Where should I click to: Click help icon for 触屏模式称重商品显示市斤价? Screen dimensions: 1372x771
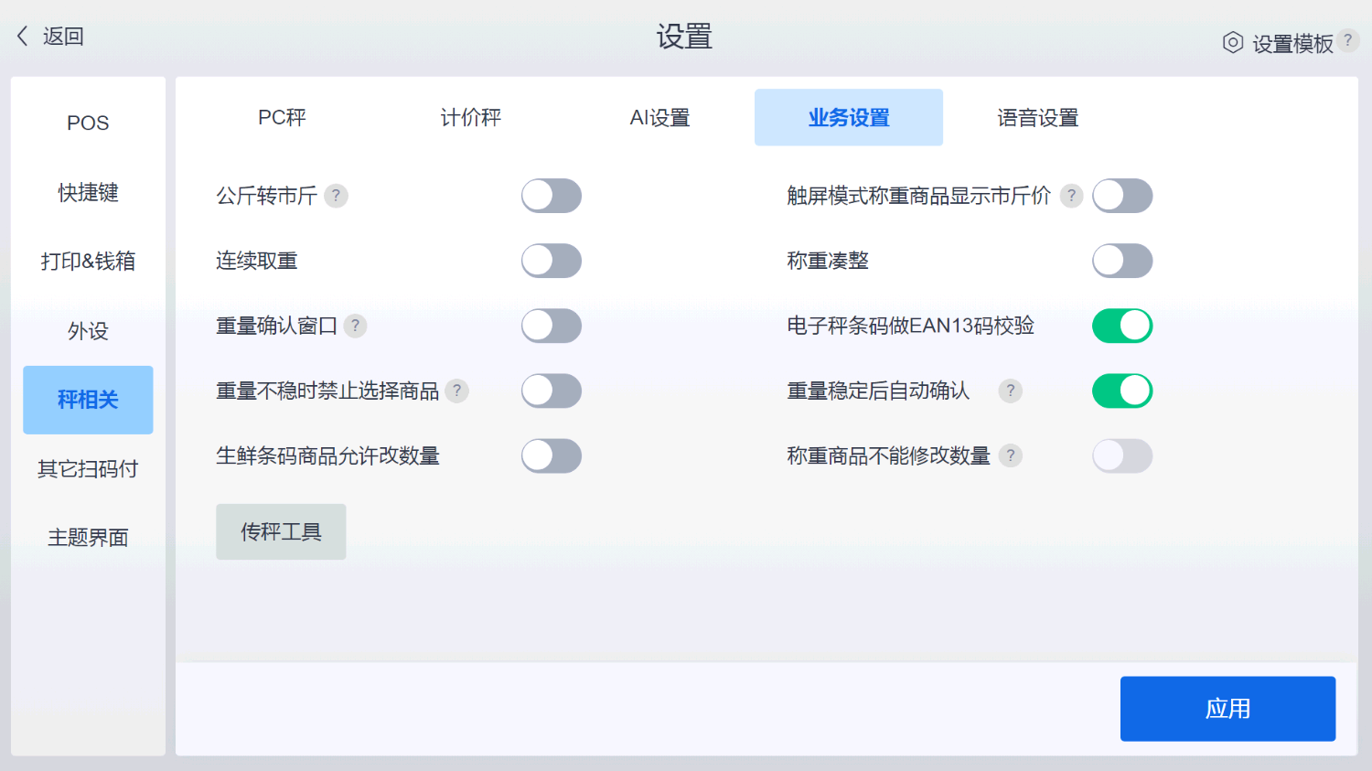pyautogui.click(x=1071, y=196)
